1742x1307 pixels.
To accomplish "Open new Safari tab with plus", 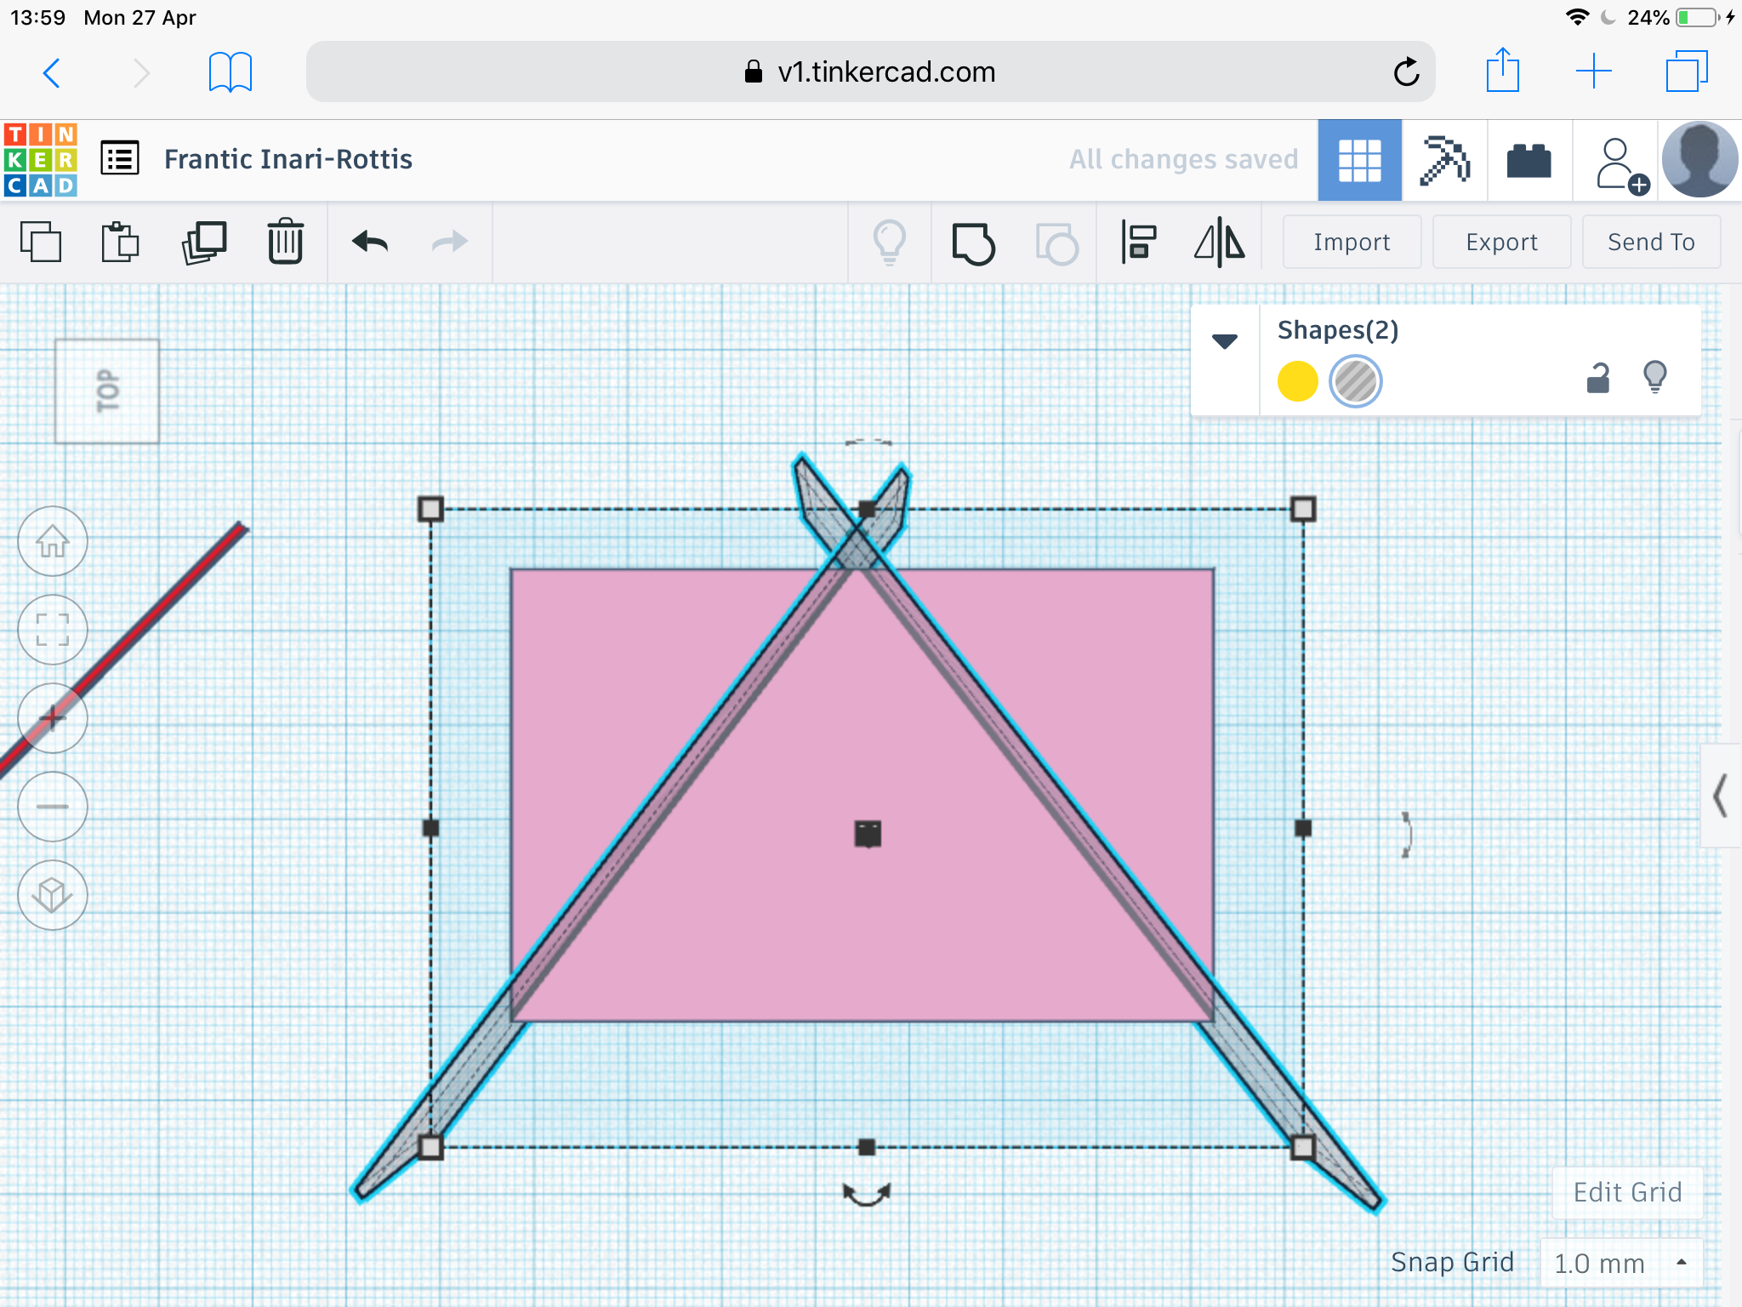I will click(x=1594, y=71).
